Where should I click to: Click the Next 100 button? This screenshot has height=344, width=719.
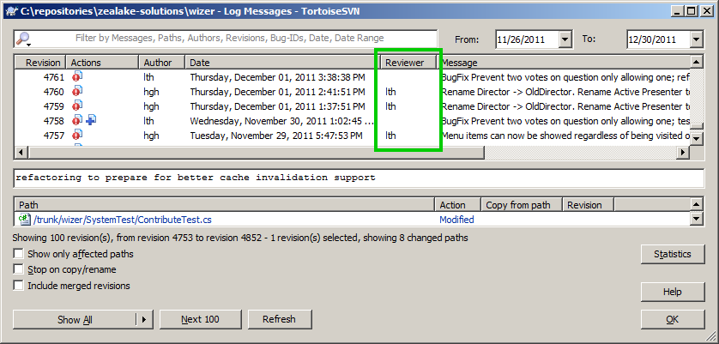tap(201, 319)
